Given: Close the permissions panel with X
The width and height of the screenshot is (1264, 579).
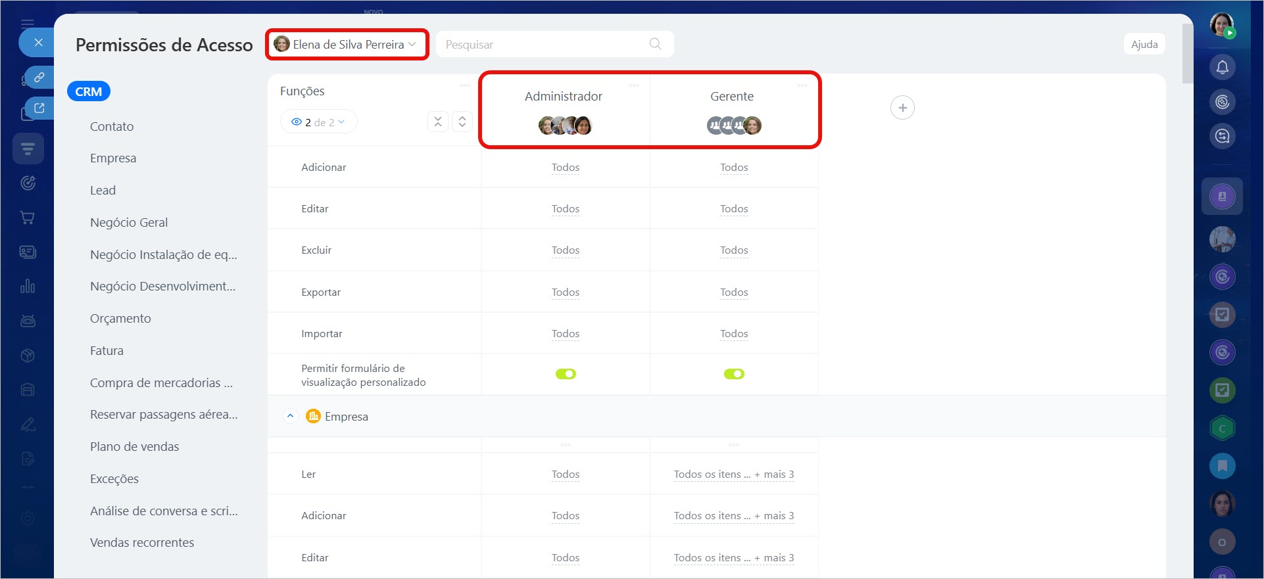Looking at the screenshot, I should pyautogui.click(x=39, y=43).
